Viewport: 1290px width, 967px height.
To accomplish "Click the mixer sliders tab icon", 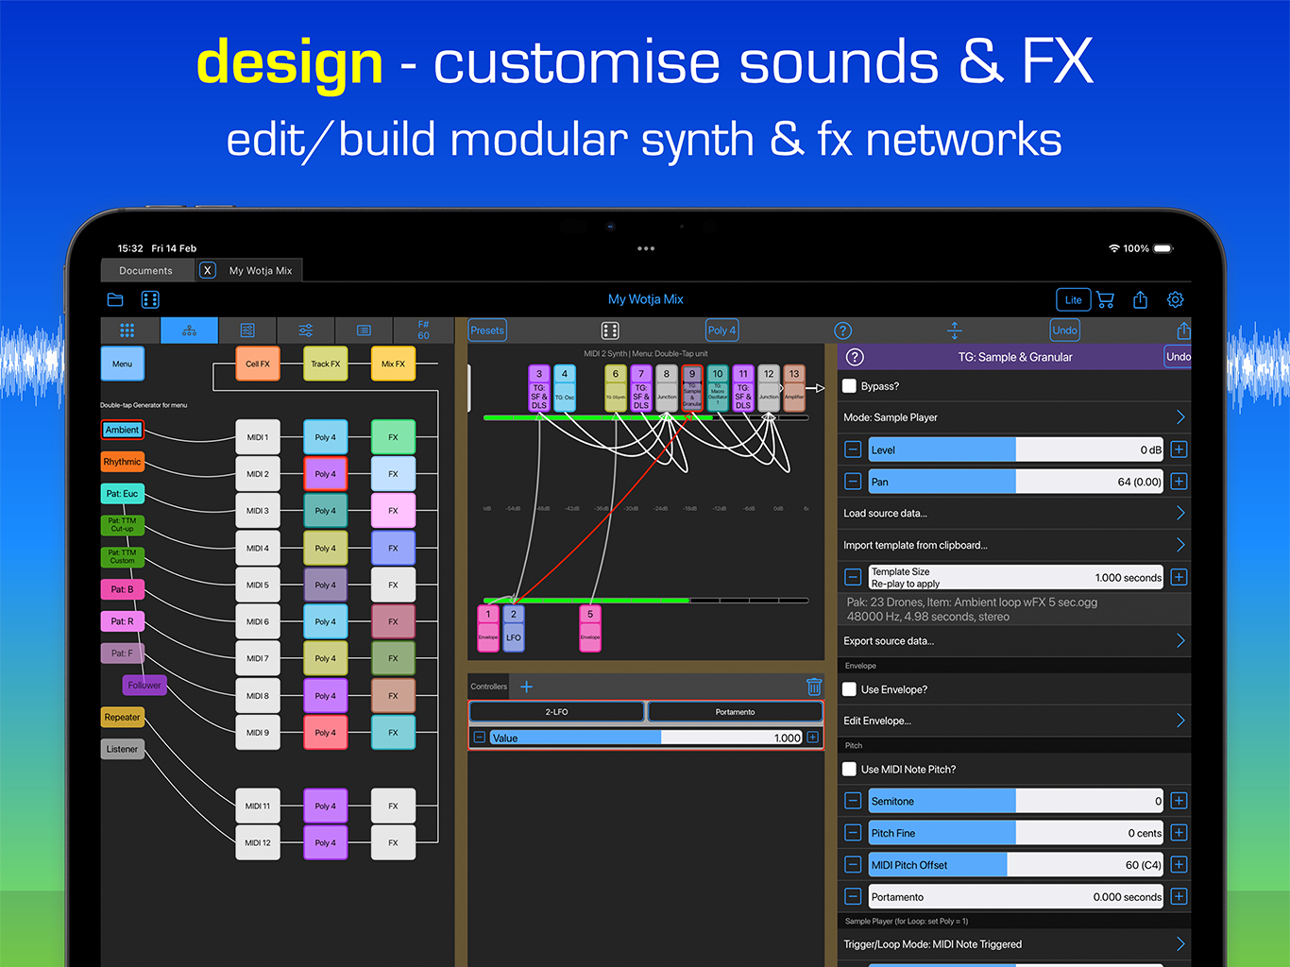I will tap(306, 331).
